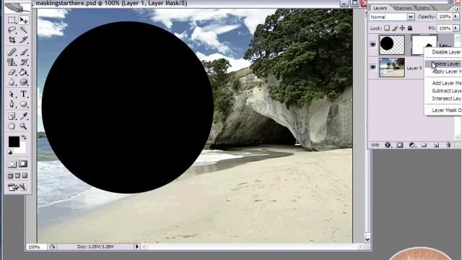Click the Add layer mask icon

tap(400, 145)
